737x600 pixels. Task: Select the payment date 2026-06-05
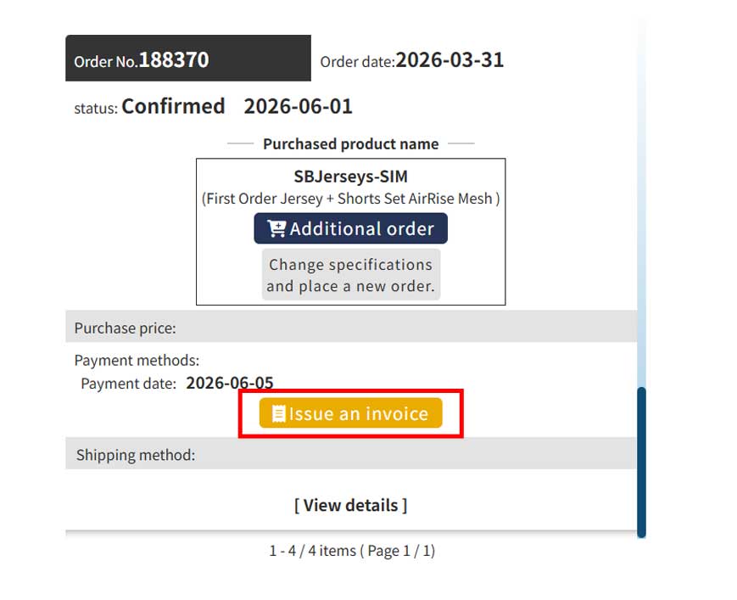click(230, 383)
